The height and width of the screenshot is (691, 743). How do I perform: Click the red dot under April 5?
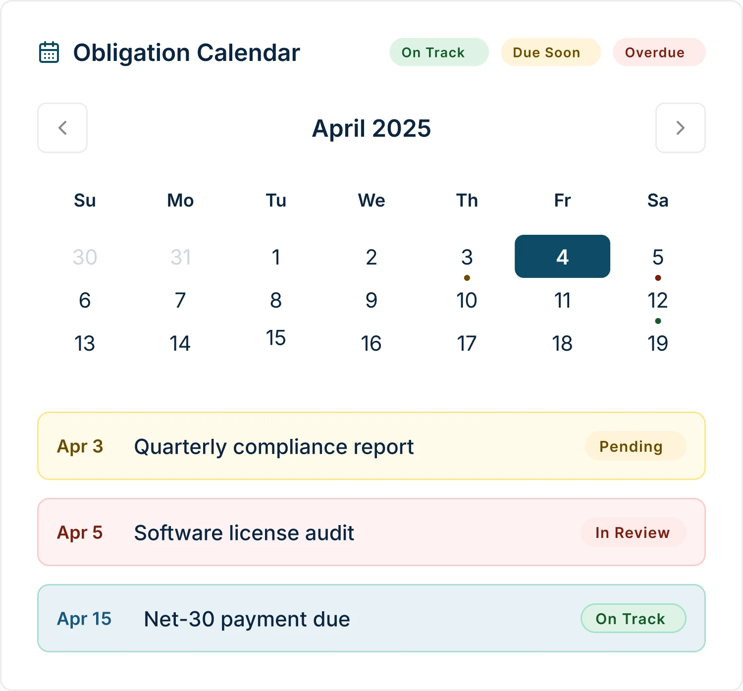(x=658, y=278)
